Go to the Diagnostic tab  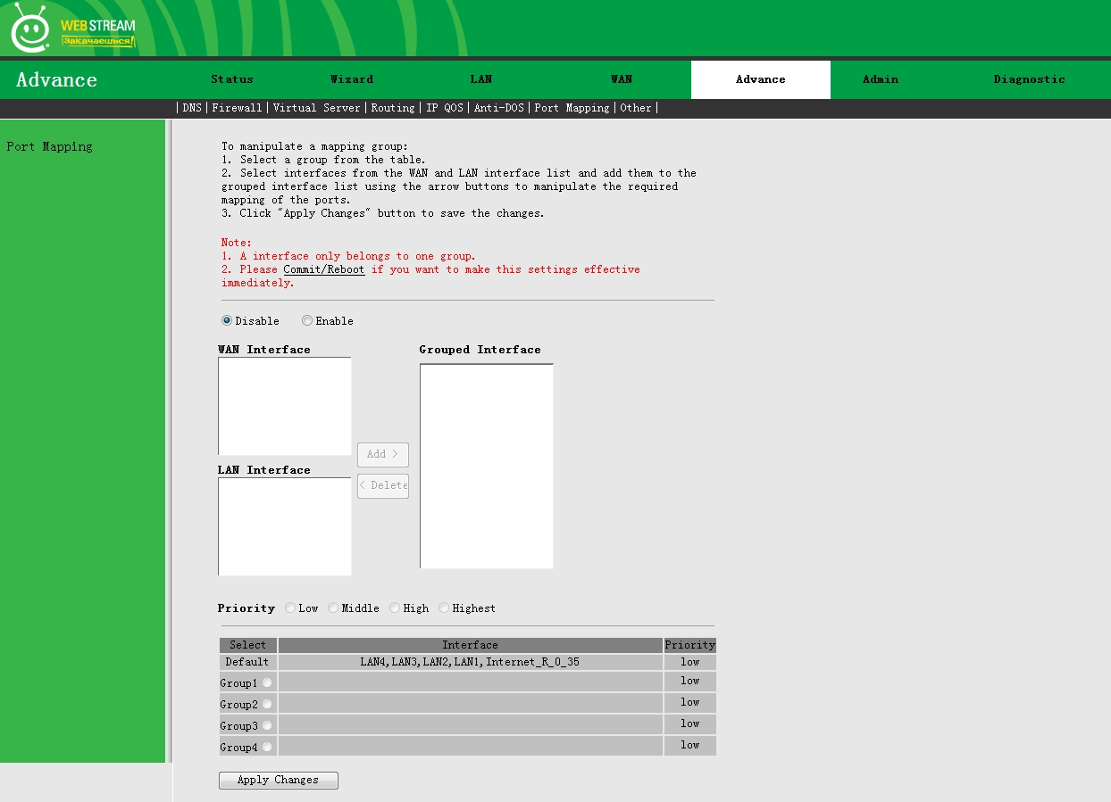pos(1029,79)
